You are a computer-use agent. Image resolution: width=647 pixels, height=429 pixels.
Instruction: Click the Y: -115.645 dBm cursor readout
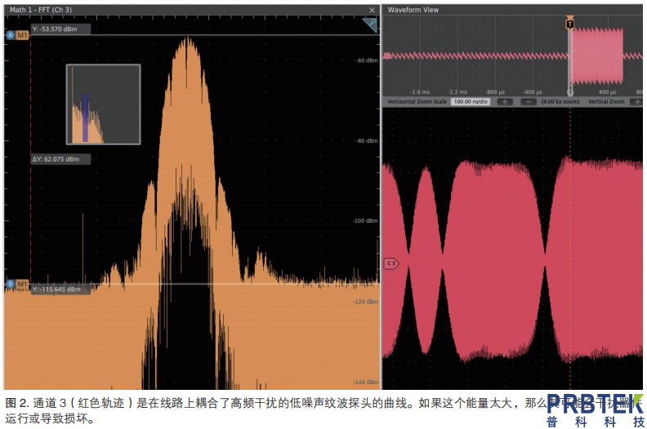(x=60, y=289)
